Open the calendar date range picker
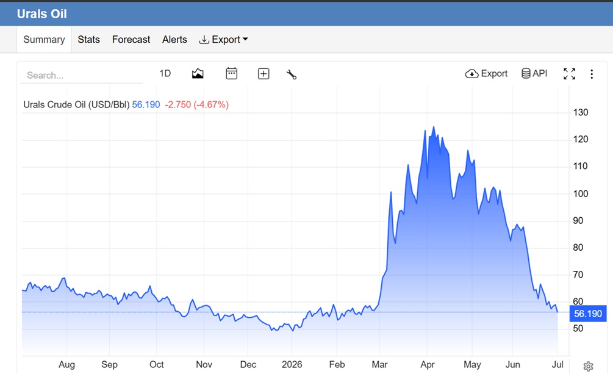The width and height of the screenshot is (613, 374). coord(231,74)
